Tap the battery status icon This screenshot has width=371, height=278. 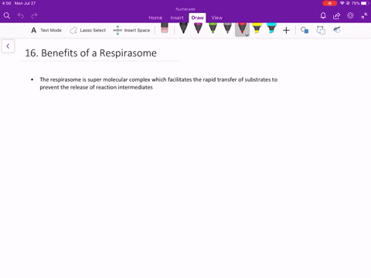click(365, 3)
